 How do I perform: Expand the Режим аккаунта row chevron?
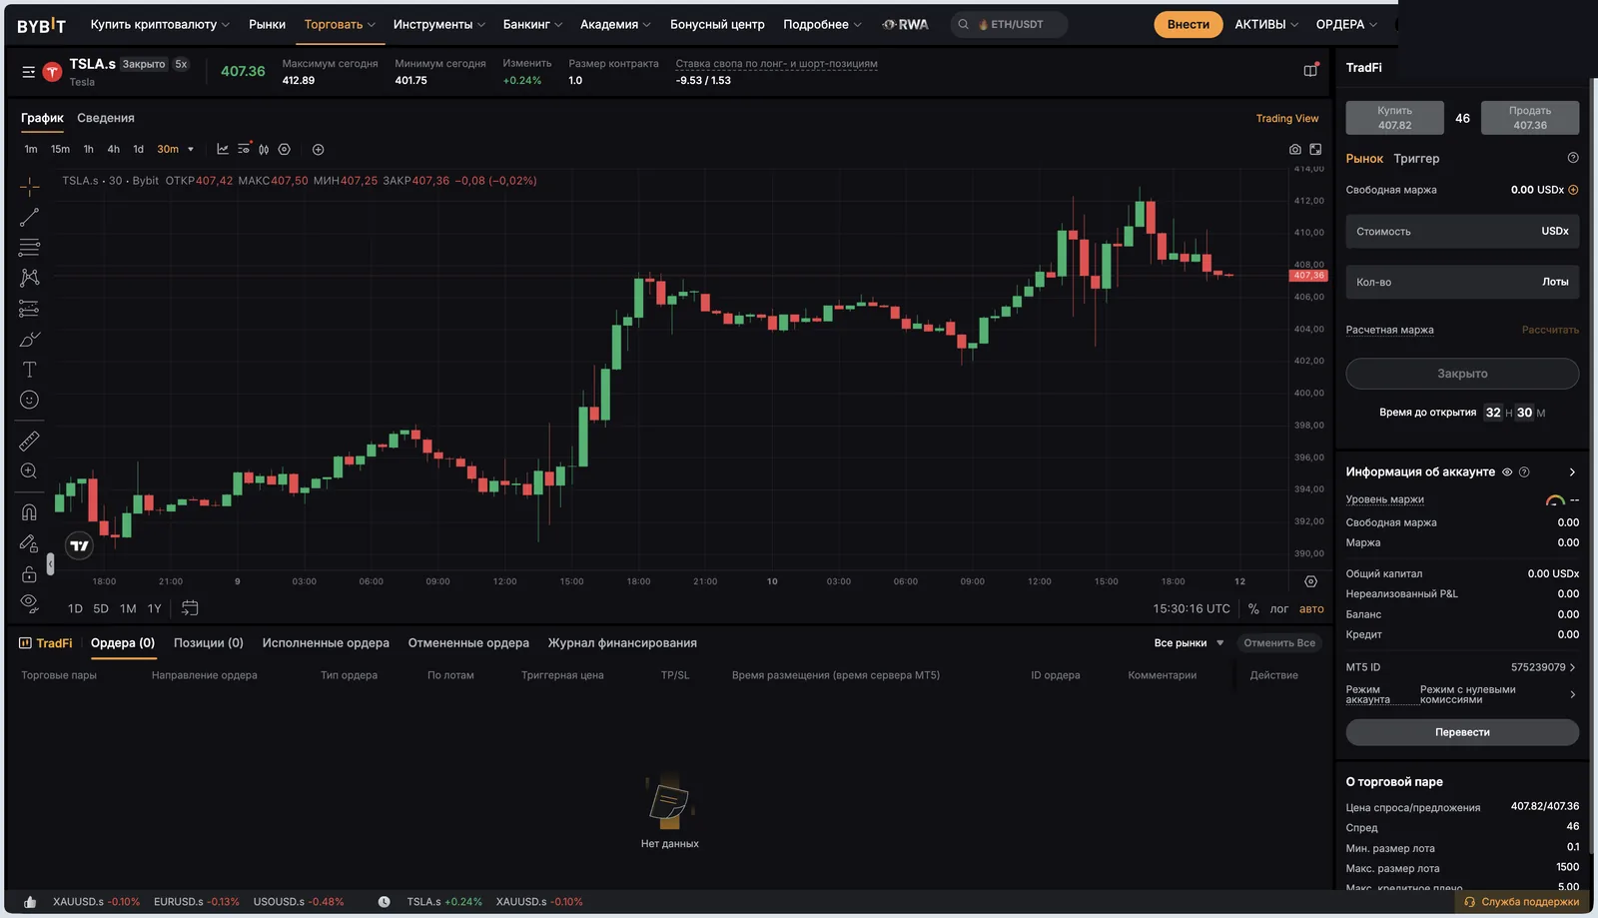(x=1572, y=694)
